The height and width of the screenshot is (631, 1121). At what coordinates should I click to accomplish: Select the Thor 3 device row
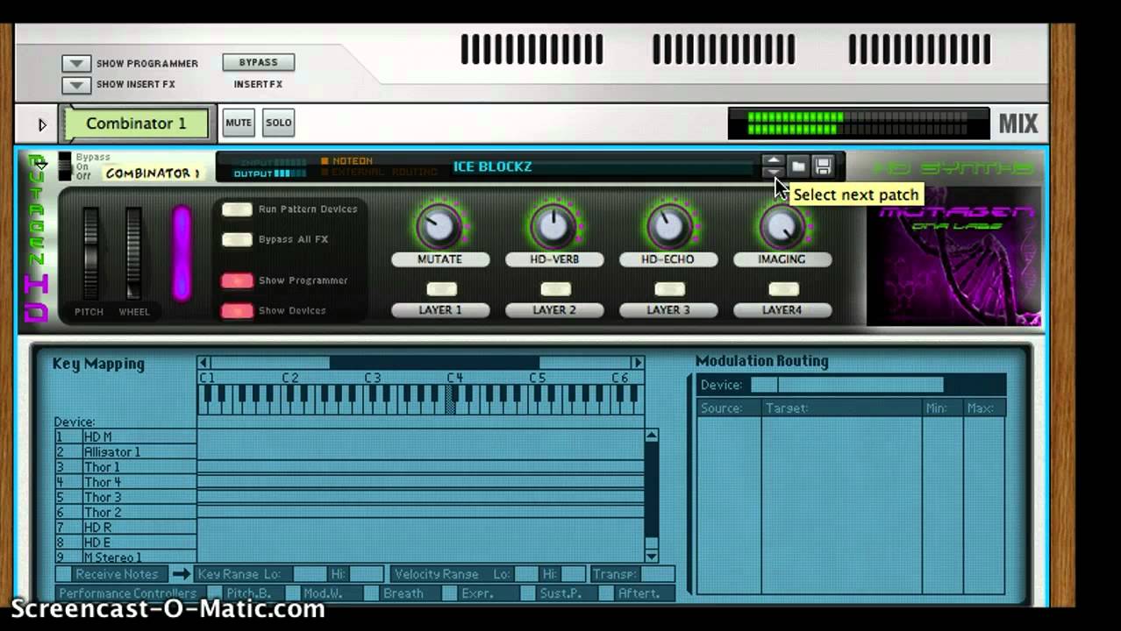[125, 497]
